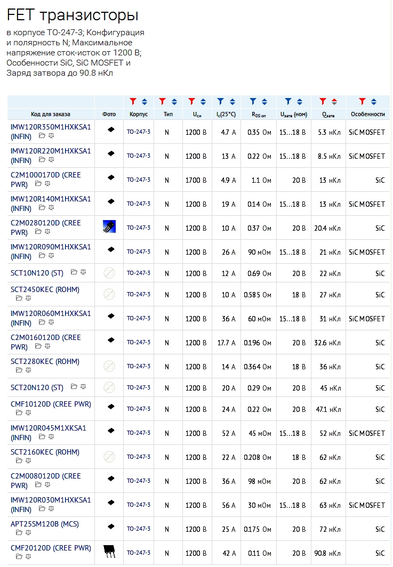Click compare scales icon for SCT2160KEC (ROHM)
This screenshot has width=393, height=567.
(x=28, y=460)
